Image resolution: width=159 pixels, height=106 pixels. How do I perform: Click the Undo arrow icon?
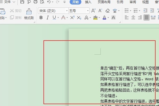click(49, 2)
